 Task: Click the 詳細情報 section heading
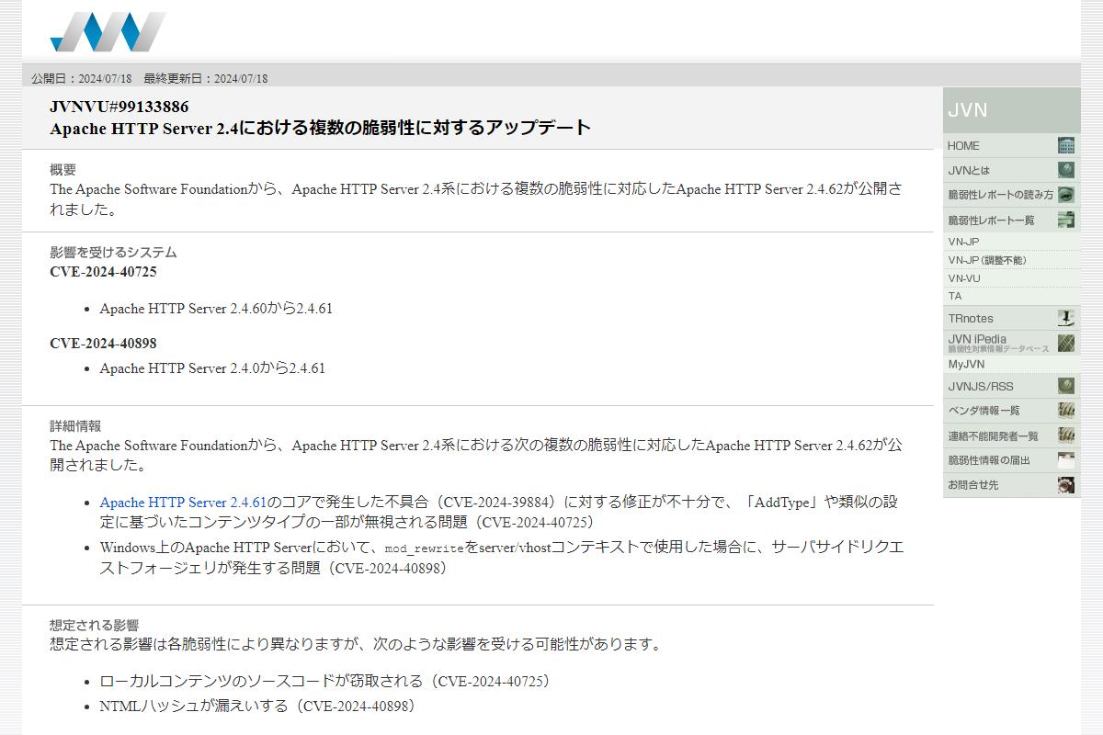(x=75, y=426)
